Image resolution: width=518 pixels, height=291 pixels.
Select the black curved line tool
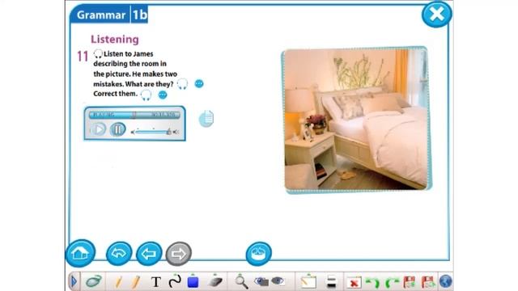pos(175,281)
